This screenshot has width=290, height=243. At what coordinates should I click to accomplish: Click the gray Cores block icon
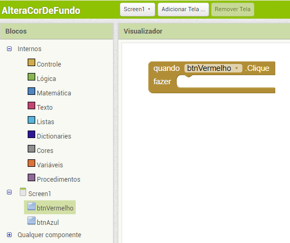click(x=31, y=149)
